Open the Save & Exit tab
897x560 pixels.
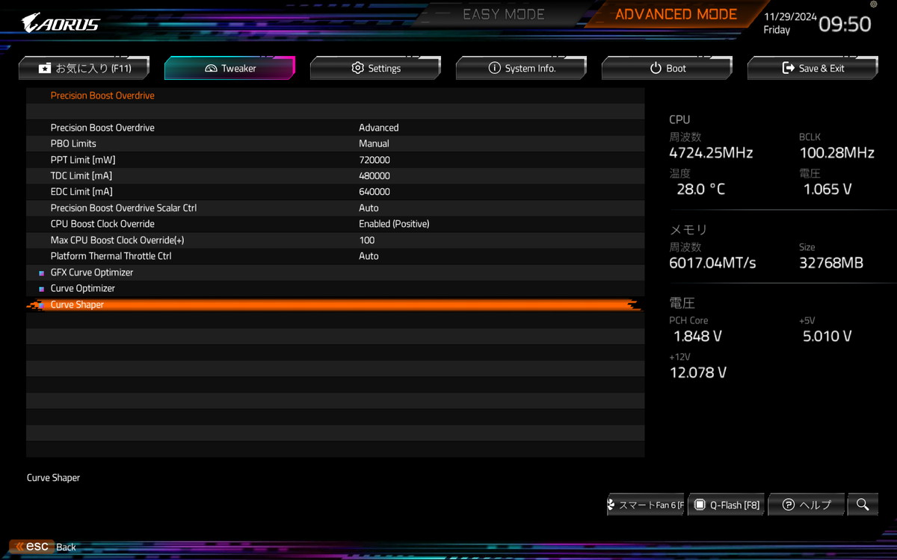[x=813, y=68]
